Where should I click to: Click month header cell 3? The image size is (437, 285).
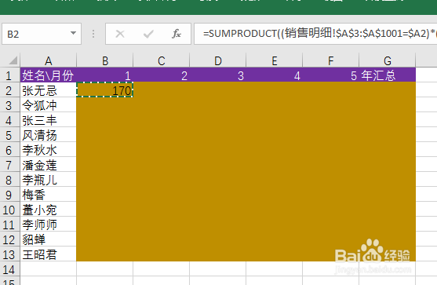(x=218, y=75)
